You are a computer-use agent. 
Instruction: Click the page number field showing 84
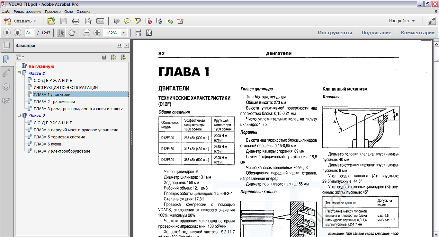click(29, 33)
